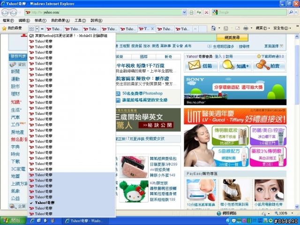This screenshot has height=225, width=300.
Task: Open 知識+ lightbulb icon
Action: pyautogui.click(x=235, y=66)
